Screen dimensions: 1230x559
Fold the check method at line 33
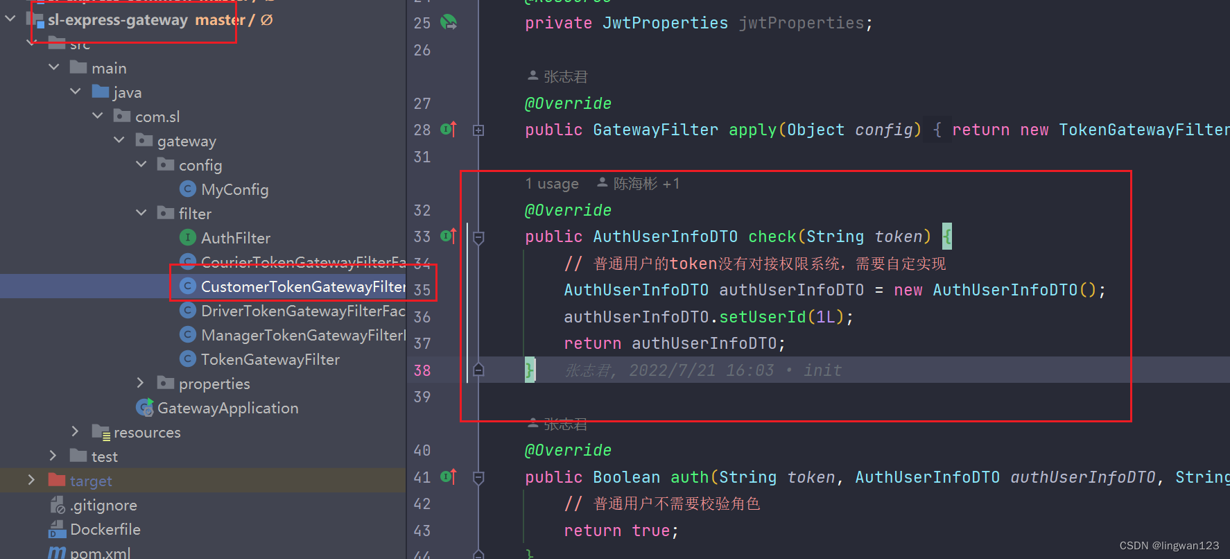tap(478, 237)
